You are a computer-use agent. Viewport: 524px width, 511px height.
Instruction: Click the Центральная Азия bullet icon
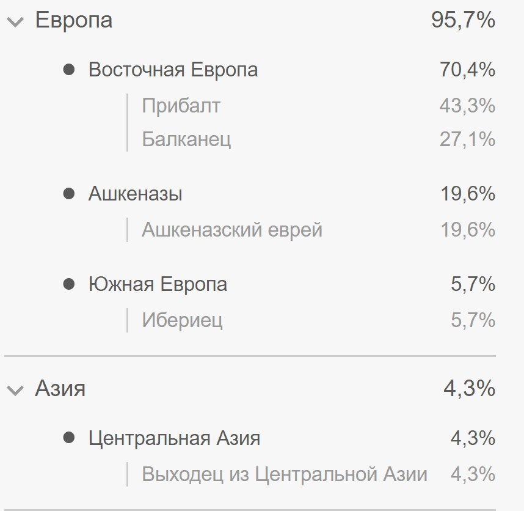pos(69,438)
